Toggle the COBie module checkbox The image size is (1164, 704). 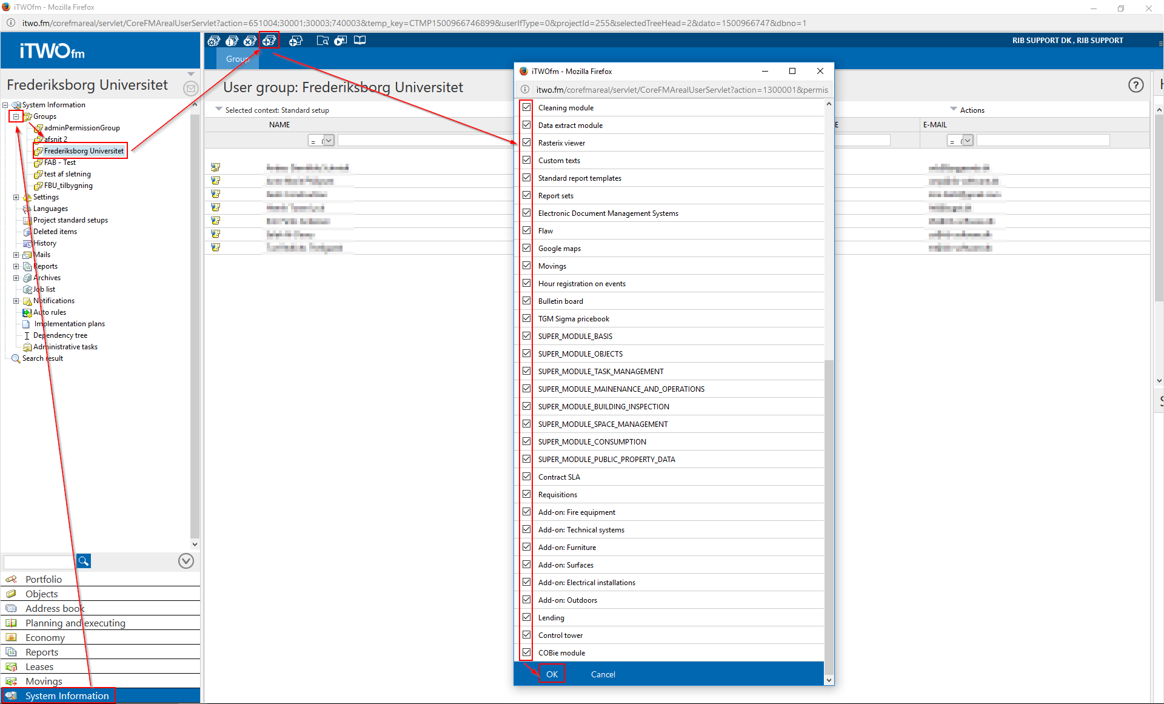[526, 652]
